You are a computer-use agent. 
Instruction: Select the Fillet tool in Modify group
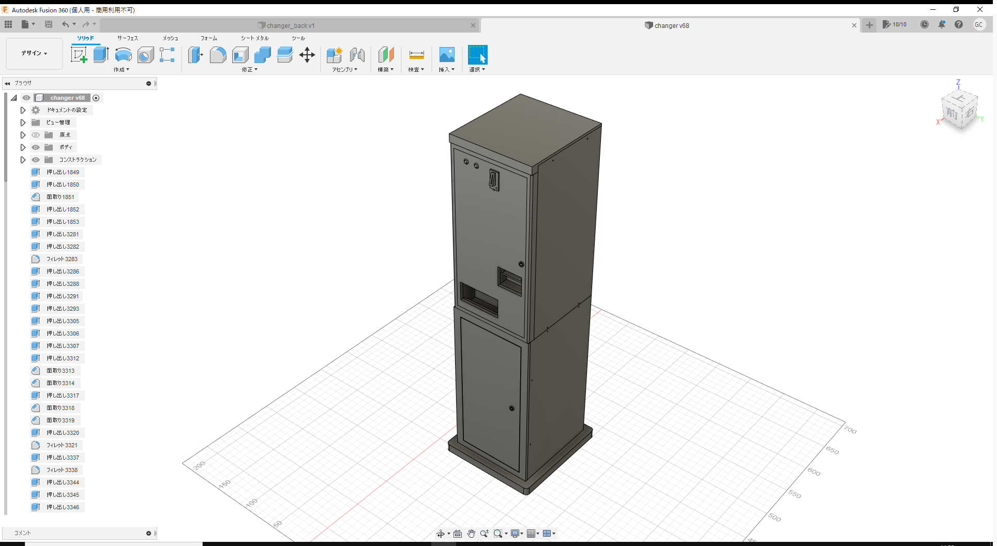tap(218, 54)
